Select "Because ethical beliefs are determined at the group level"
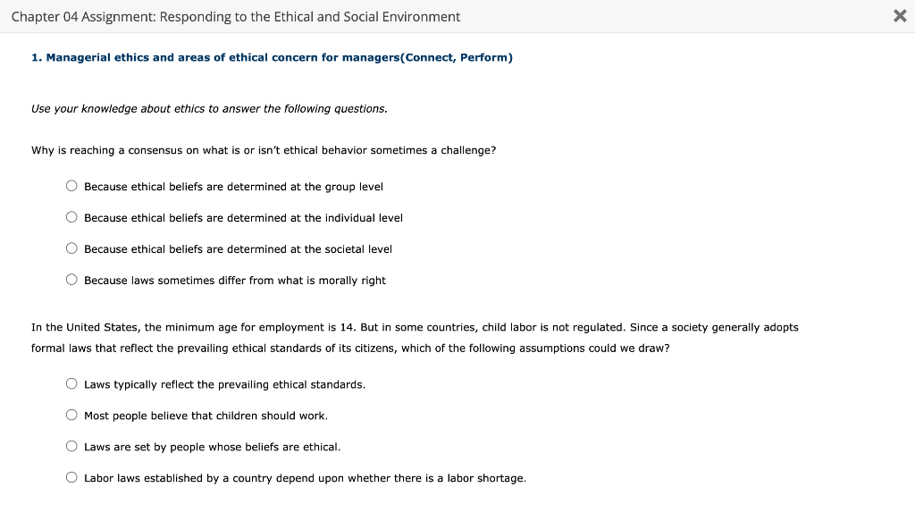Image resolution: width=915 pixels, height=521 pixels. tap(71, 186)
